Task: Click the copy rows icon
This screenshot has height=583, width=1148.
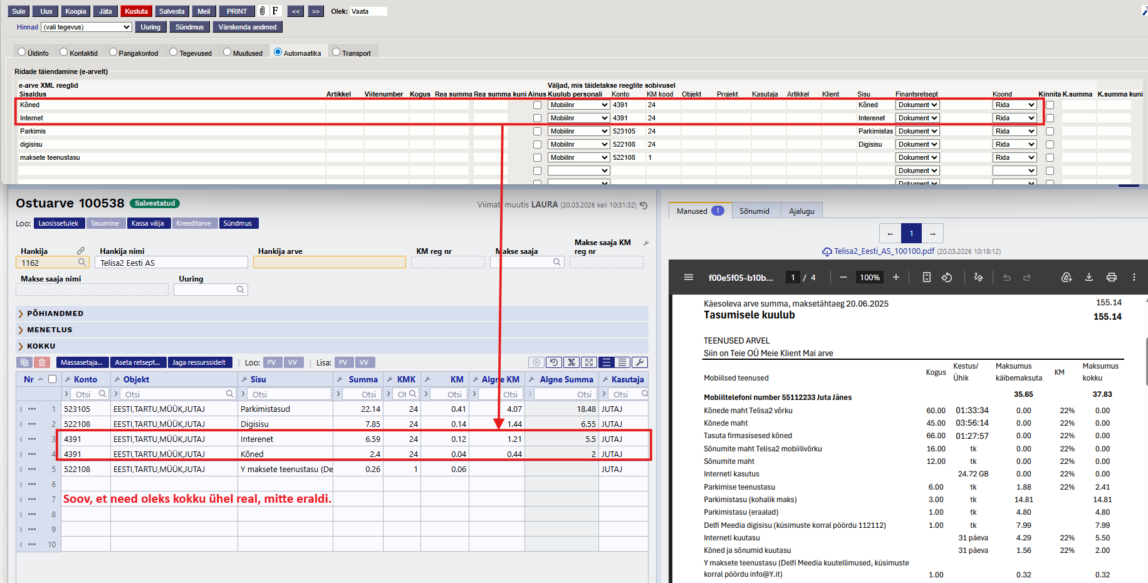Action: coord(24,362)
